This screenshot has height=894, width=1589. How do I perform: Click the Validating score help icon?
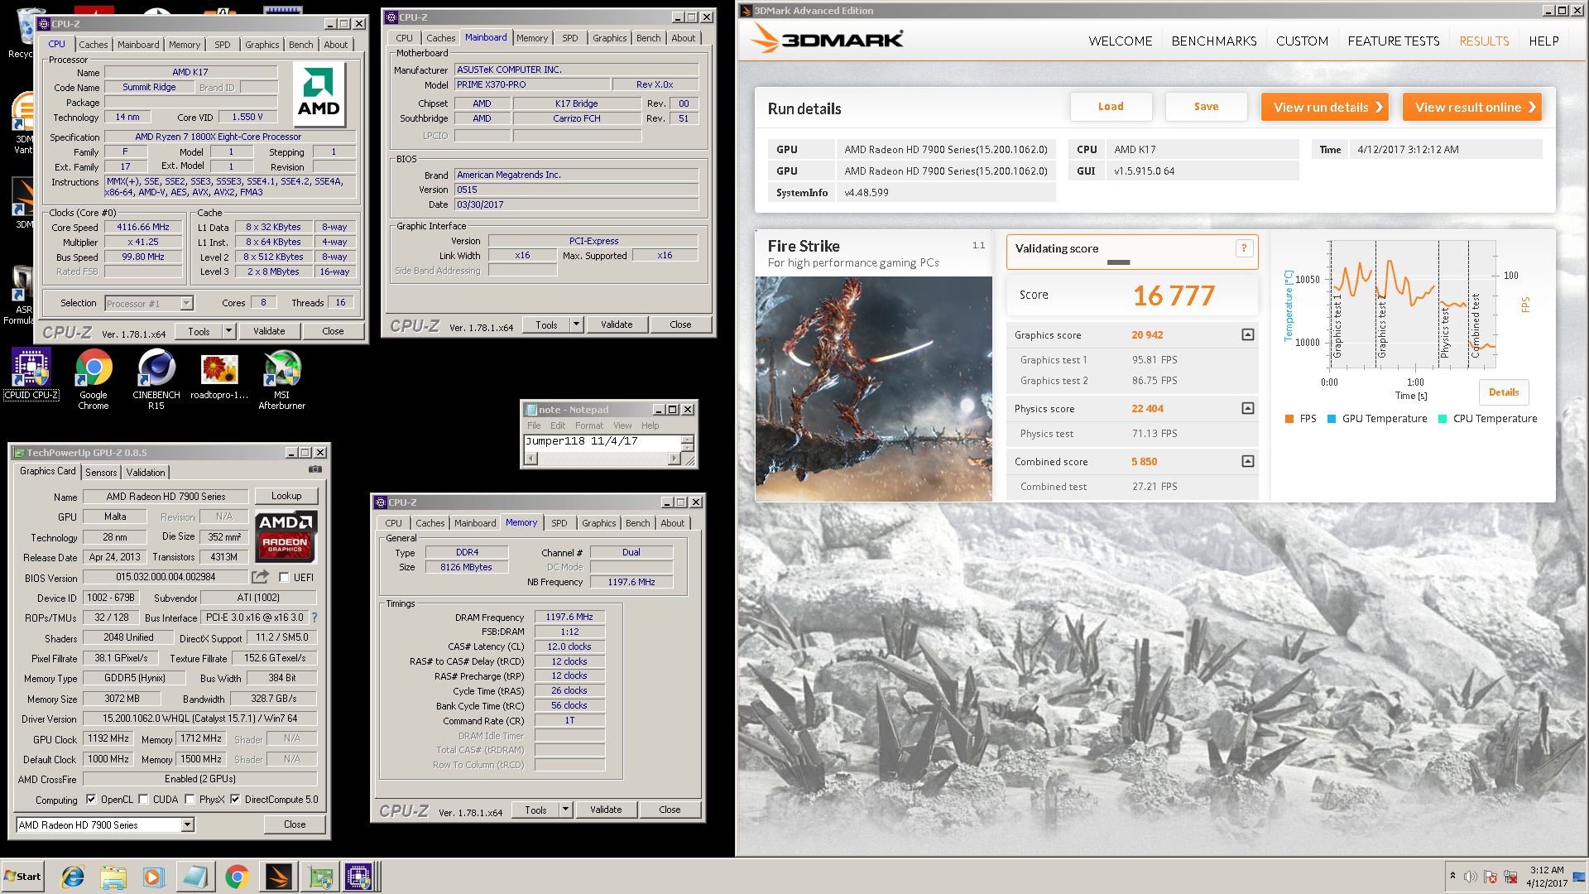point(1243,248)
